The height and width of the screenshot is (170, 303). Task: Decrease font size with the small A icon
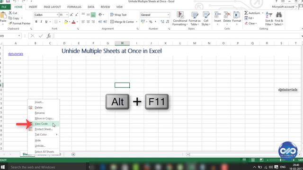pos(77,15)
